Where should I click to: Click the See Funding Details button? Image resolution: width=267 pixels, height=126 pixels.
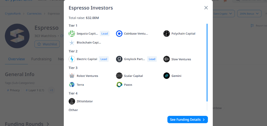187,120
